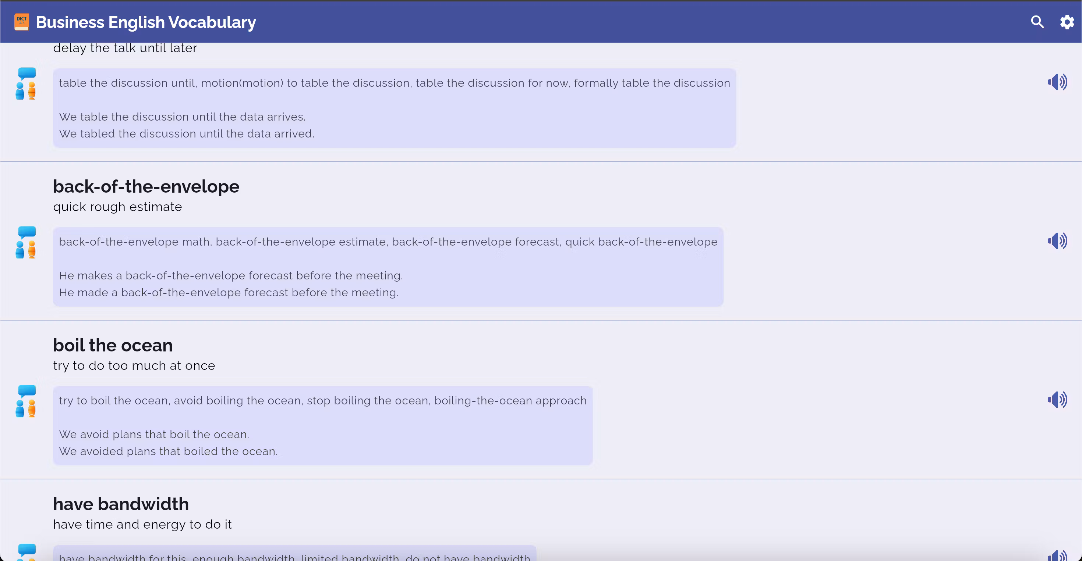The width and height of the screenshot is (1082, 561).
Task: Click collocations line starting 'try to boil the ocean'
Action: pyautogui.click(x=323, y=401)
